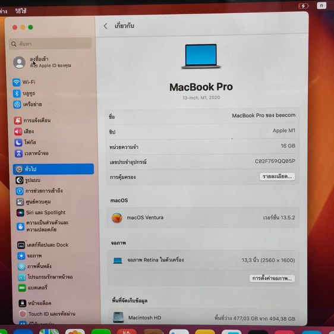Select ทั่วไป general in sidebar

pos(53,169)
